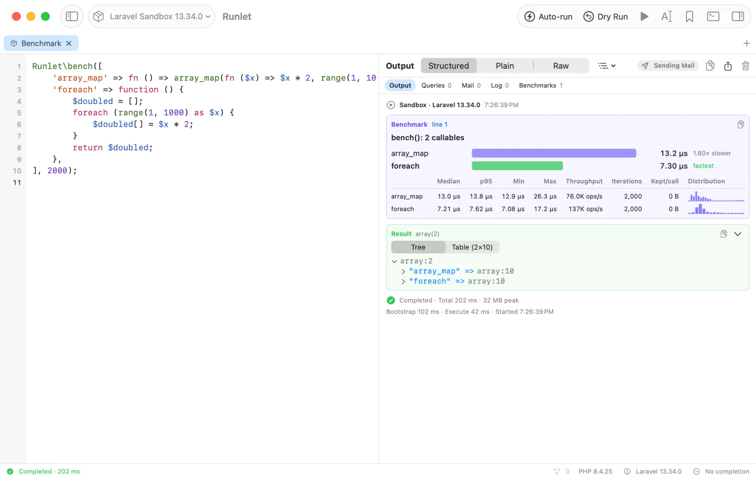Switch result to Tree view
756x479 pixels.
tap(418, 247)
